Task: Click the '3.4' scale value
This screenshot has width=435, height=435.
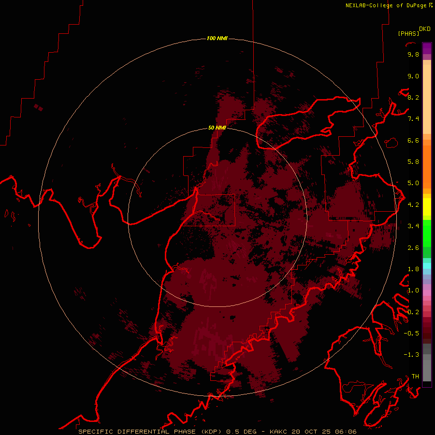Action: pos(413,226)
